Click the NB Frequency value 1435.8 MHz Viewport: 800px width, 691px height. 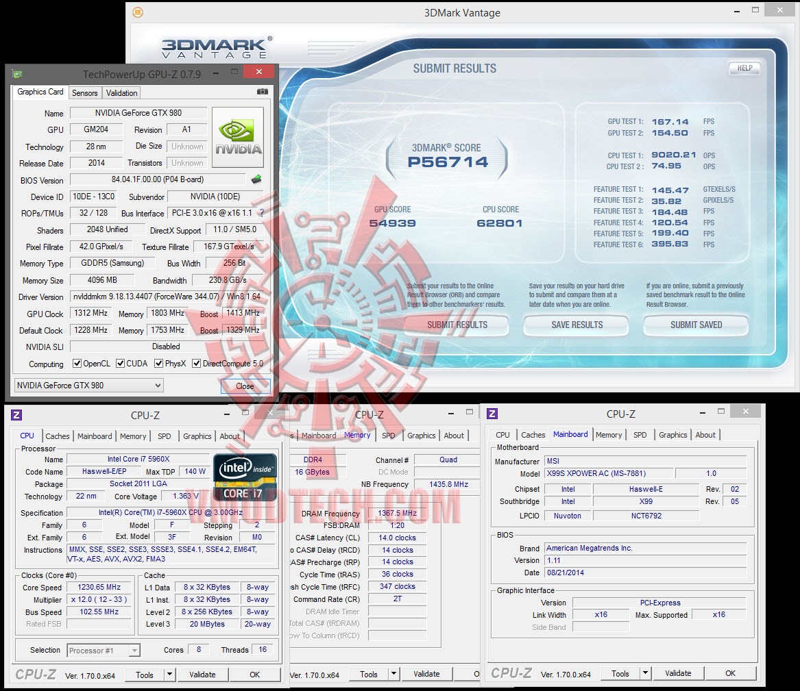(x=448, y=484)
